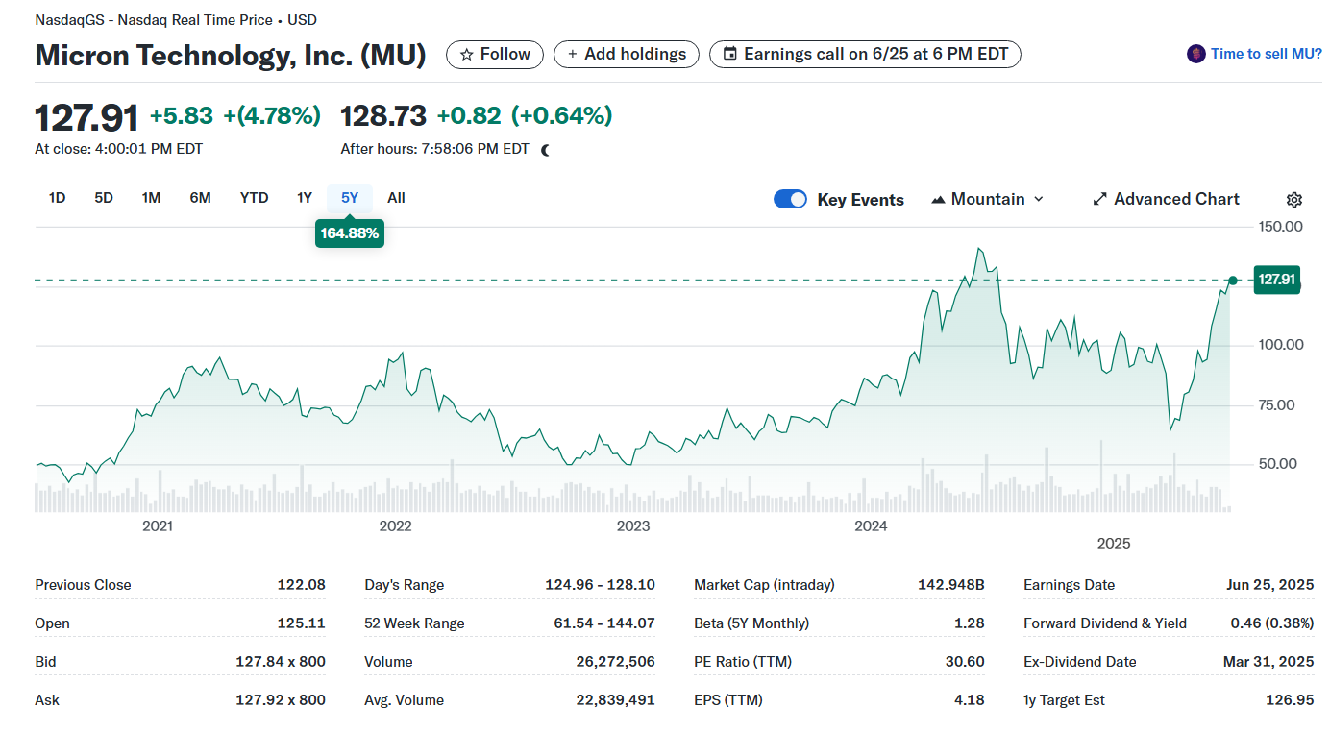Image resolution: width=1330 pixels, height=733 pixels.
Task: Click the closing price 127.91 headline
Action: 86,117
